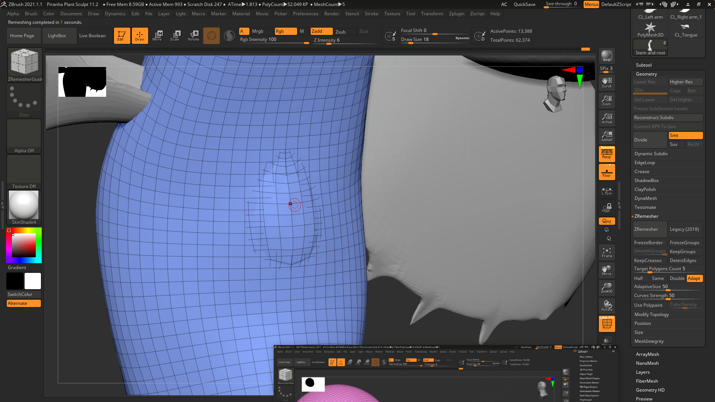Open the Zplugin menu
This screenshot has height=402, width=715.
457,14
